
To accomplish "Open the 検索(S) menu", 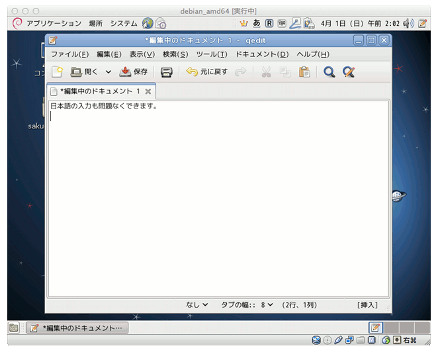I will (175, 54).
